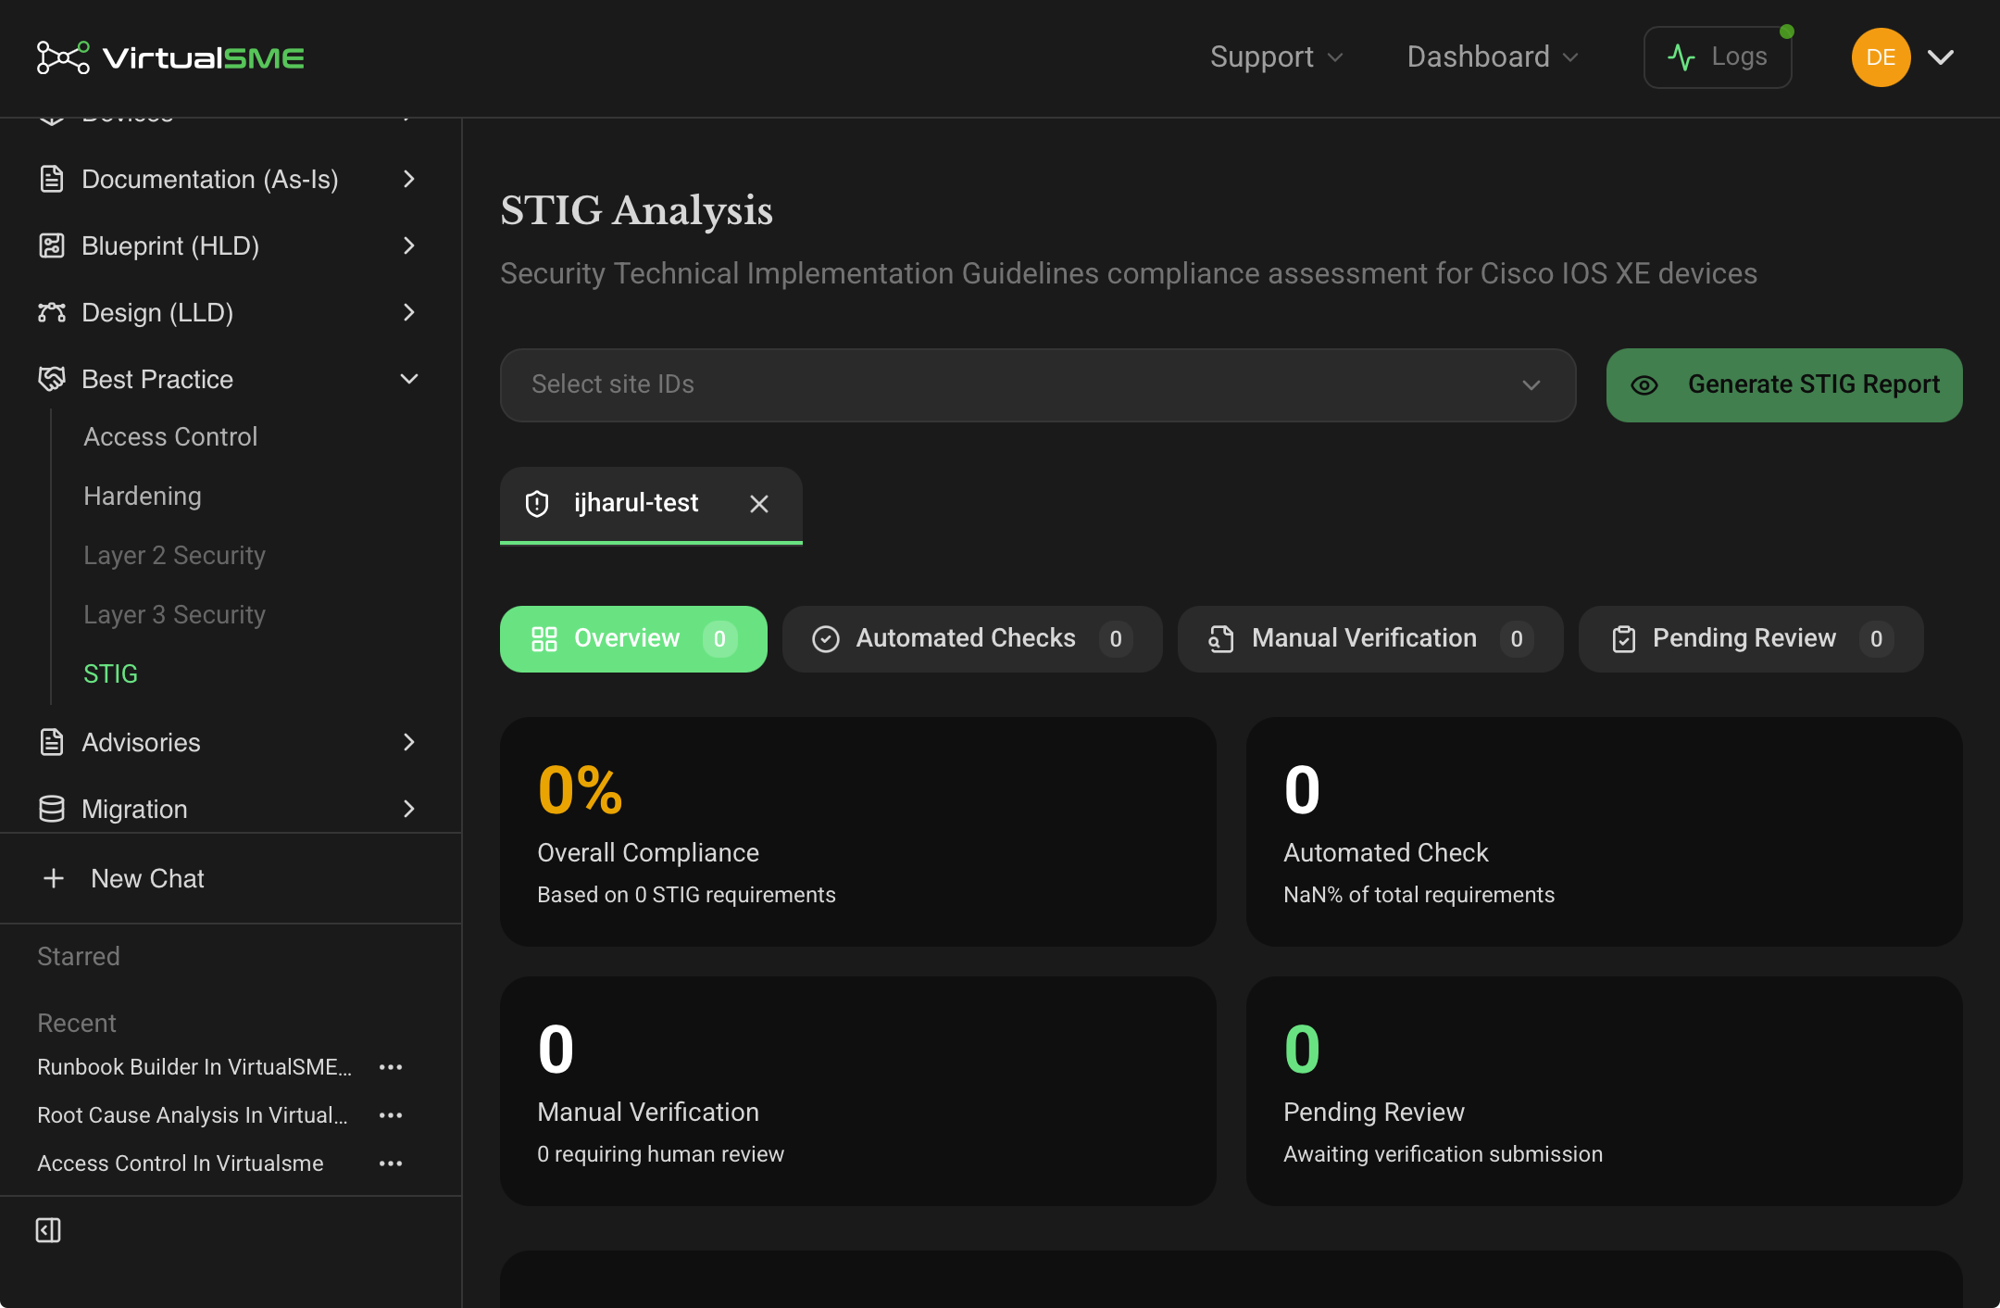The width and height of the screenshot is (2000, 1308).
Task: Click 'NaN% of total requirements' text
Action: [x=1419, y=895]
